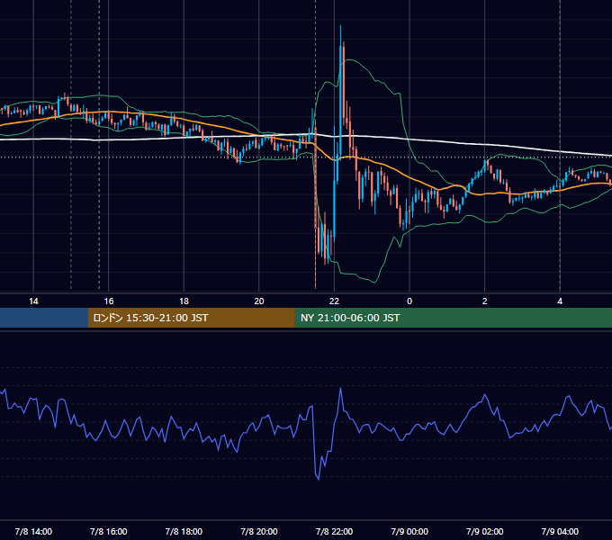Screen dimensions: 612x540
Task: Click the NY 21:00-06:00 JST session bar
Action: coord(453,318)
